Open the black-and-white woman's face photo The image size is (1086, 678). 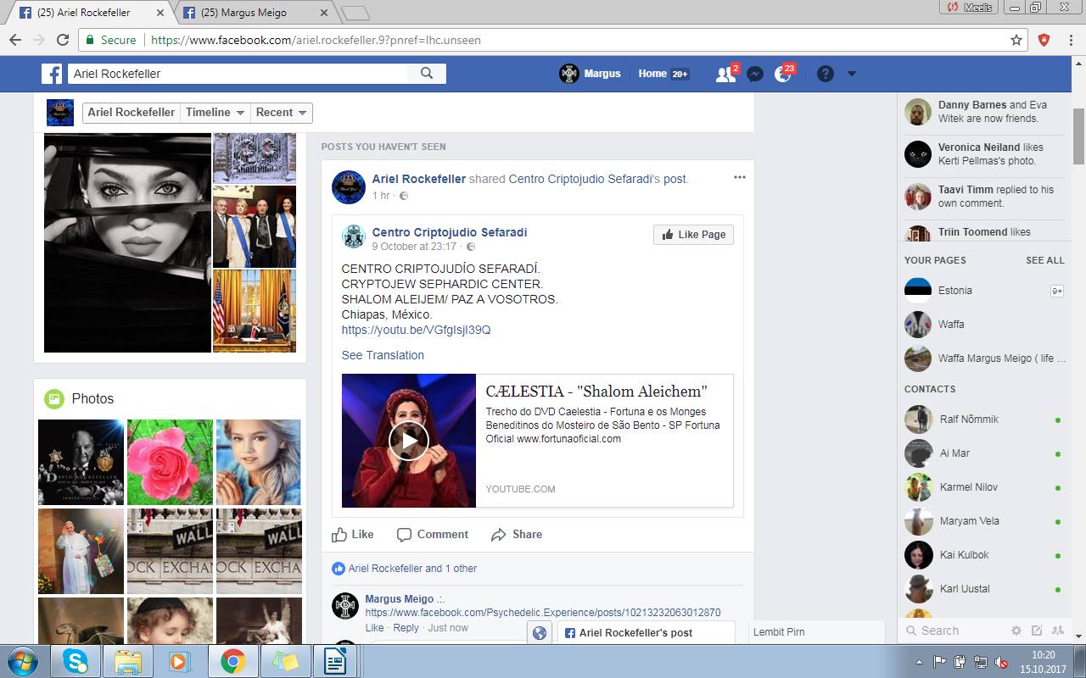pyautogui.click(x=127, y=242)
